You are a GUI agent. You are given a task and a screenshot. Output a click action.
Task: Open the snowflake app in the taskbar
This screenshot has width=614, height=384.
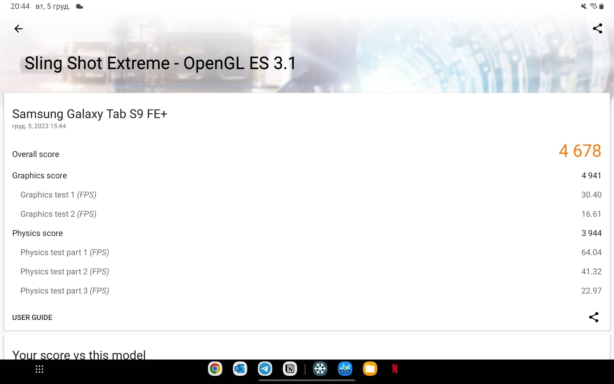(x=320, y=369)
